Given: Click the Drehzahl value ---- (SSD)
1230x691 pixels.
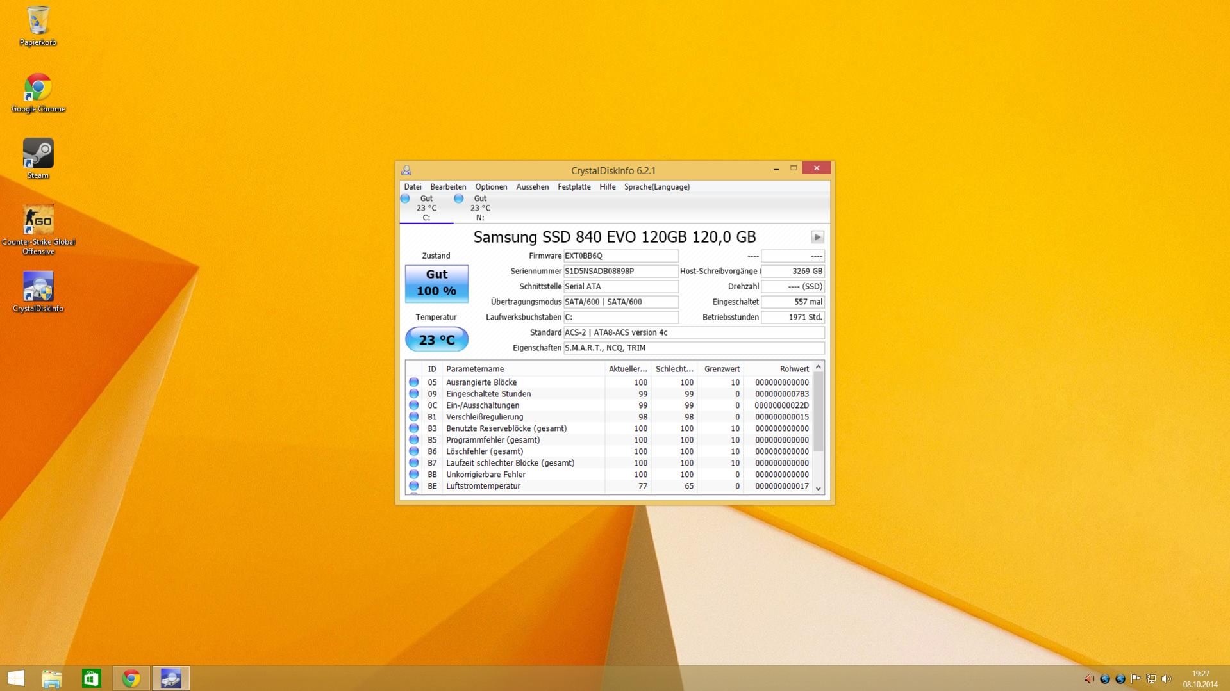Looking at the screenshot, I should (792, 286).
